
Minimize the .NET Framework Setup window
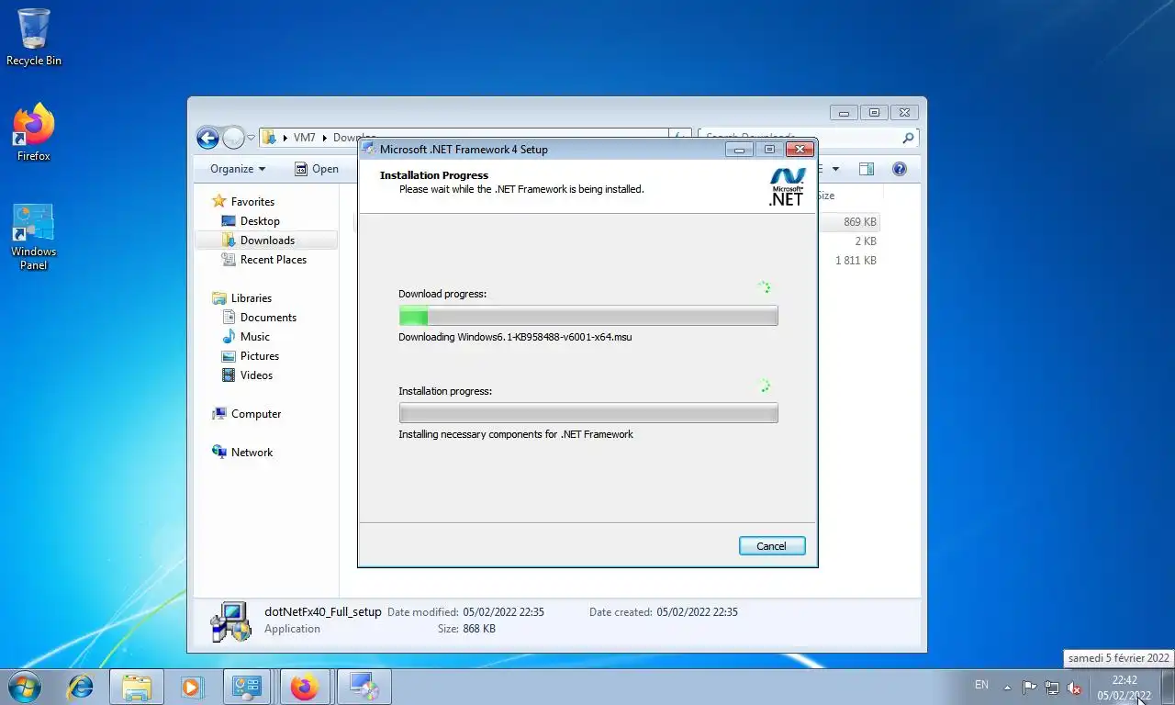click(x=738, y=149)
